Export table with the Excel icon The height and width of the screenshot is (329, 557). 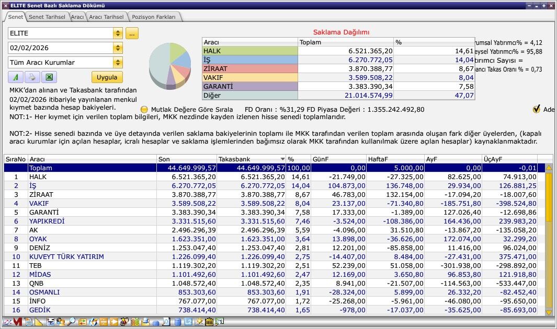click(x=49, y=77)
